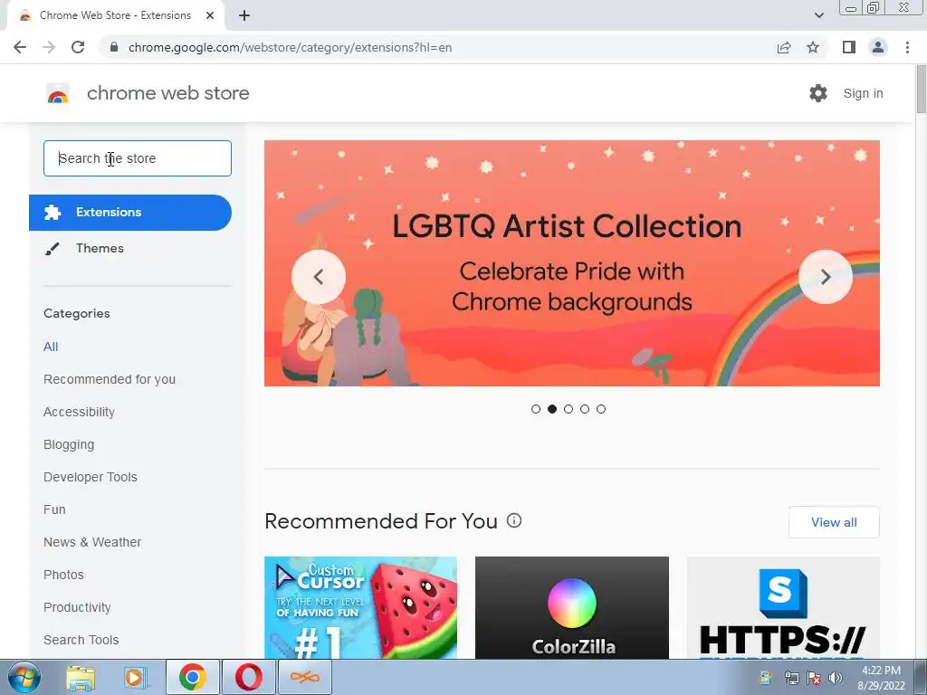The height and width of the screenshot is (695, 927).
Task: Reload the current page
Action: click(x=78, y=47)
